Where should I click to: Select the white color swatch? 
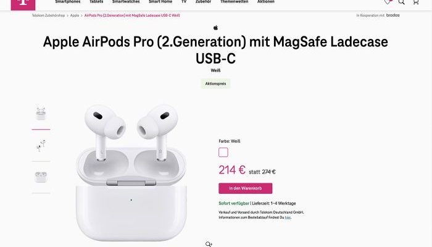pyautogui.click(x=223, y=152)
